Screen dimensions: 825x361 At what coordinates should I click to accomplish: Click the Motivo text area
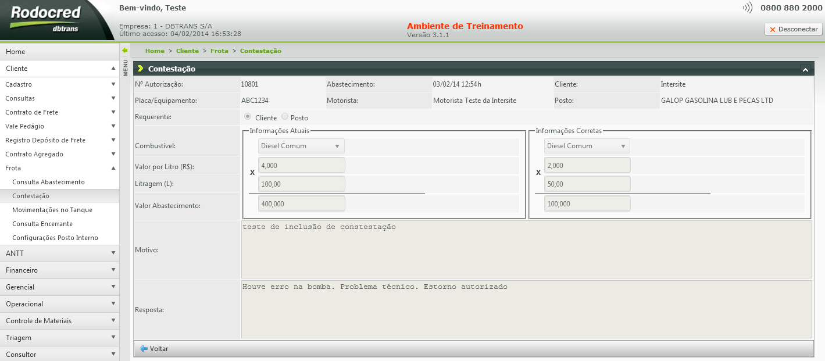tap(526, 249)
